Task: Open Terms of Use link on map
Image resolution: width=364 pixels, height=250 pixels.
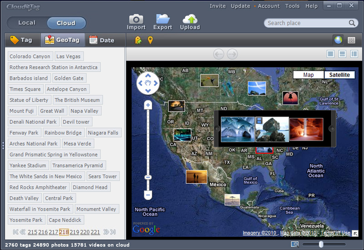Action: click(x=336, y=233)
